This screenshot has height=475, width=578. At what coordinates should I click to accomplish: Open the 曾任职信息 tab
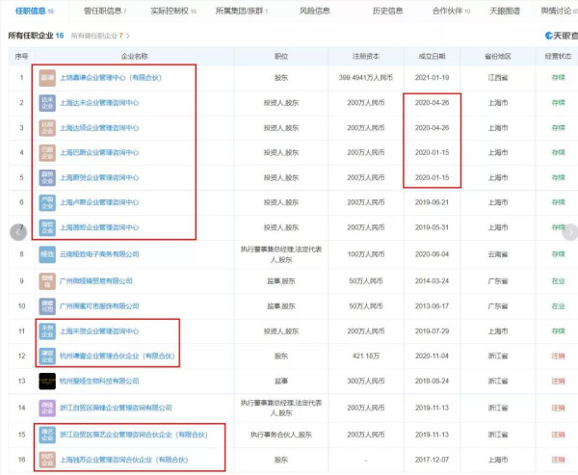(105, 11)
